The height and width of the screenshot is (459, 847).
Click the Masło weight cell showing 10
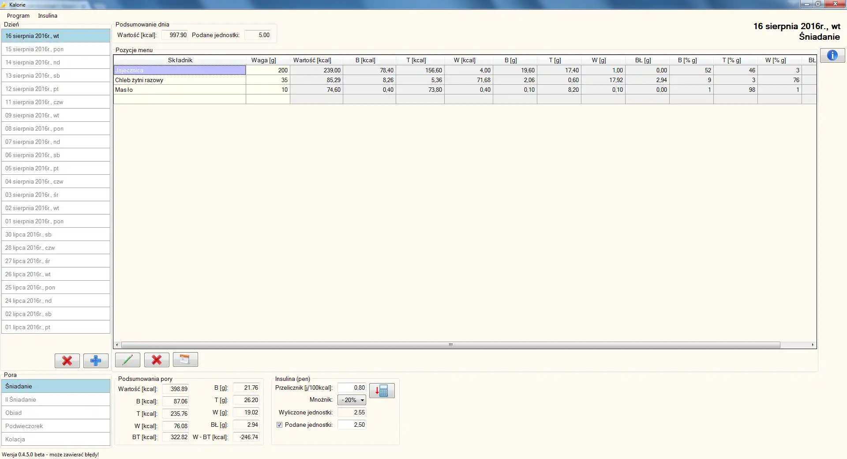tap(268, 90)
